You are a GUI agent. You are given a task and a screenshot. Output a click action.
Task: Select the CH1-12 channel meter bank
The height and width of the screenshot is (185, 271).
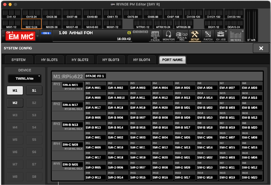pyautogui.click(x=11, y=14)
